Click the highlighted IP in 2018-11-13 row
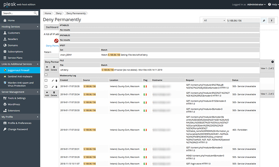The width and height of the screenshot is (279, 167). tap(90, 164)
